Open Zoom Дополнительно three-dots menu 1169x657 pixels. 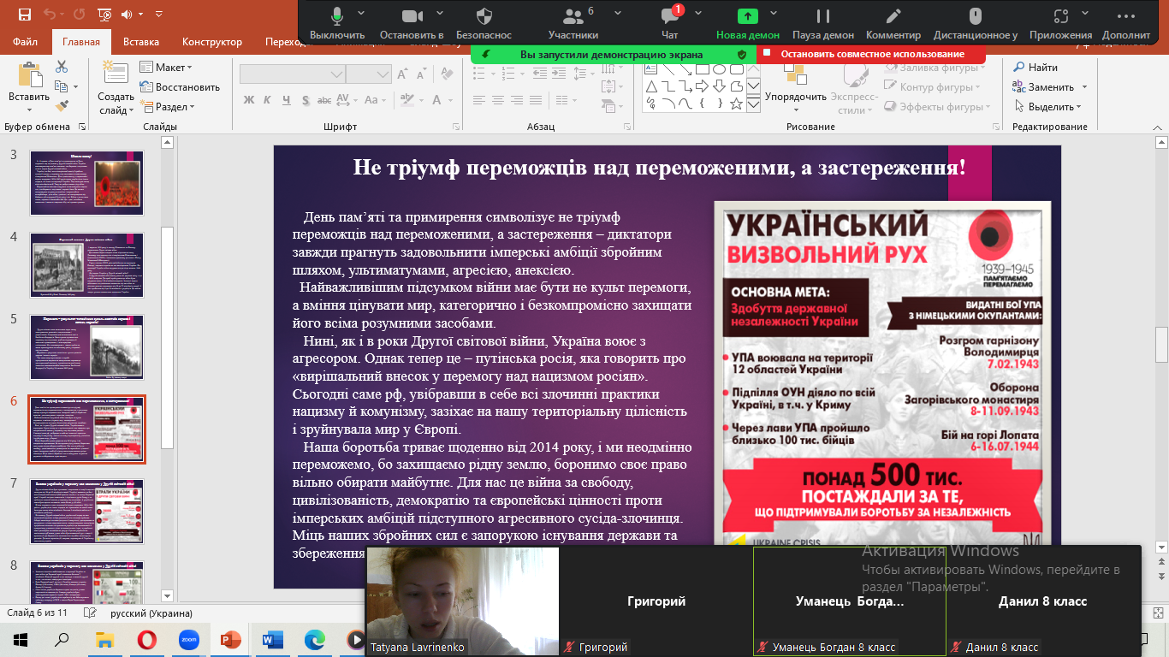(1126, 22)
